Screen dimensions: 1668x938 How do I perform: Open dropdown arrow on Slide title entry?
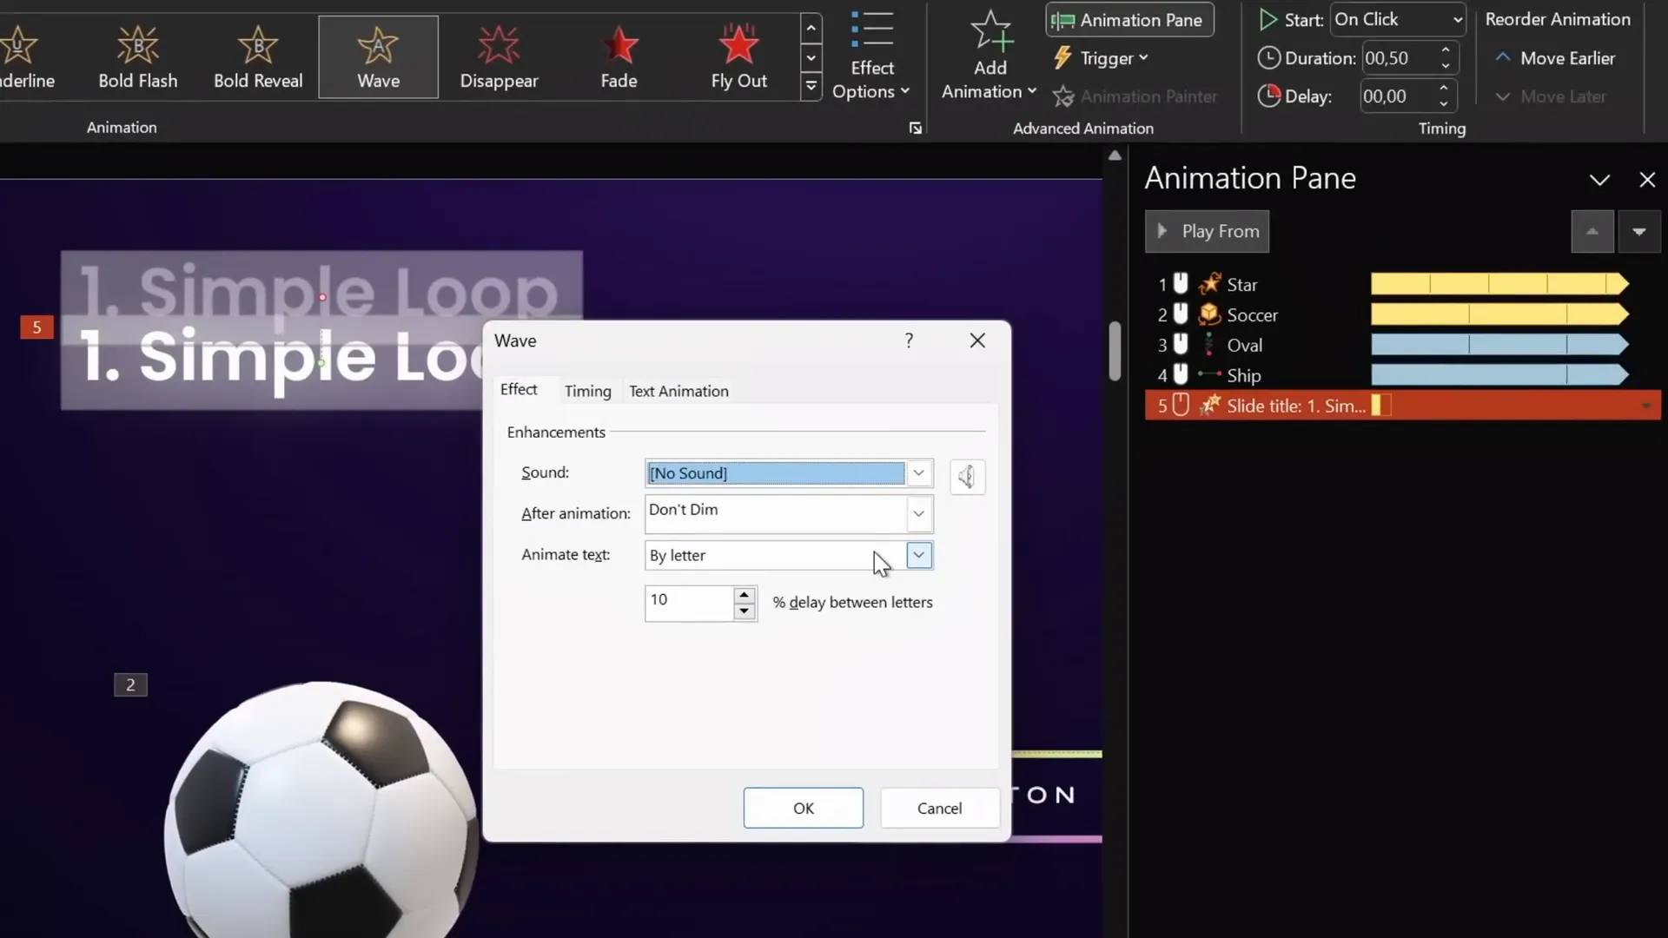[1645, 406]
